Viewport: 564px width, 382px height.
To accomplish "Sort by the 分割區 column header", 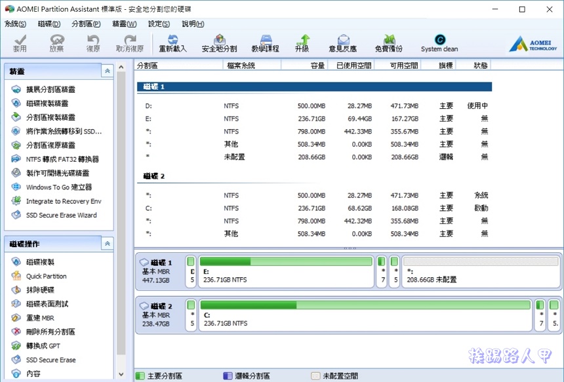I will coord(179,66).
